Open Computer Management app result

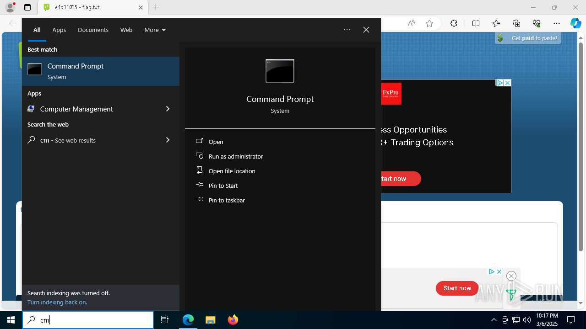click(76, 109)
